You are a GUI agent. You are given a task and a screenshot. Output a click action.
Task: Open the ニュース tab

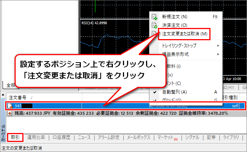click(x=84, y=137)
